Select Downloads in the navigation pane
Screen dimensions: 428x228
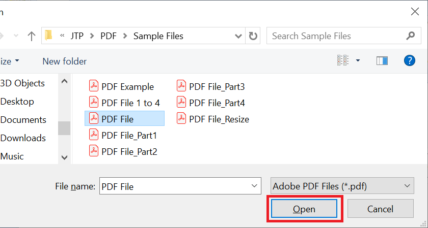(x=23, y=138)
